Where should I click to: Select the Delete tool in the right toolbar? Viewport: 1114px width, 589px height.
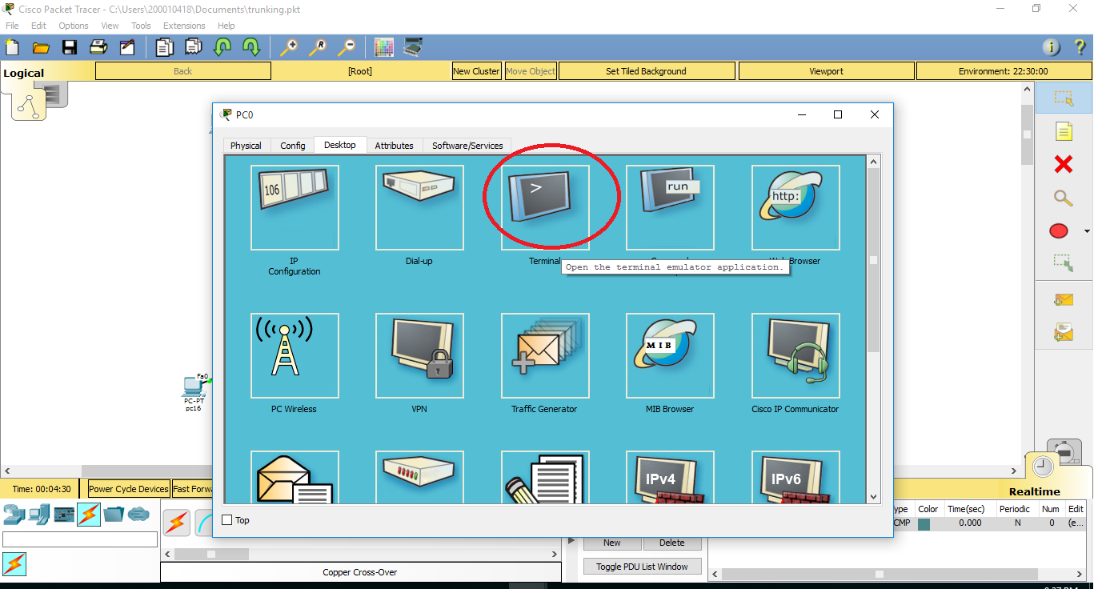(1062, 164)
